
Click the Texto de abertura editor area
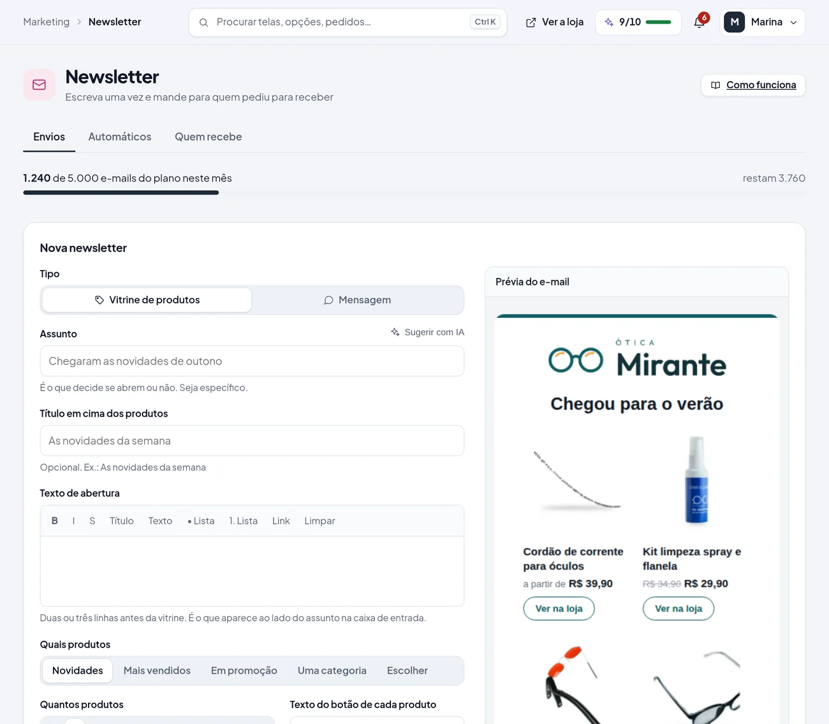click(252, 571)
